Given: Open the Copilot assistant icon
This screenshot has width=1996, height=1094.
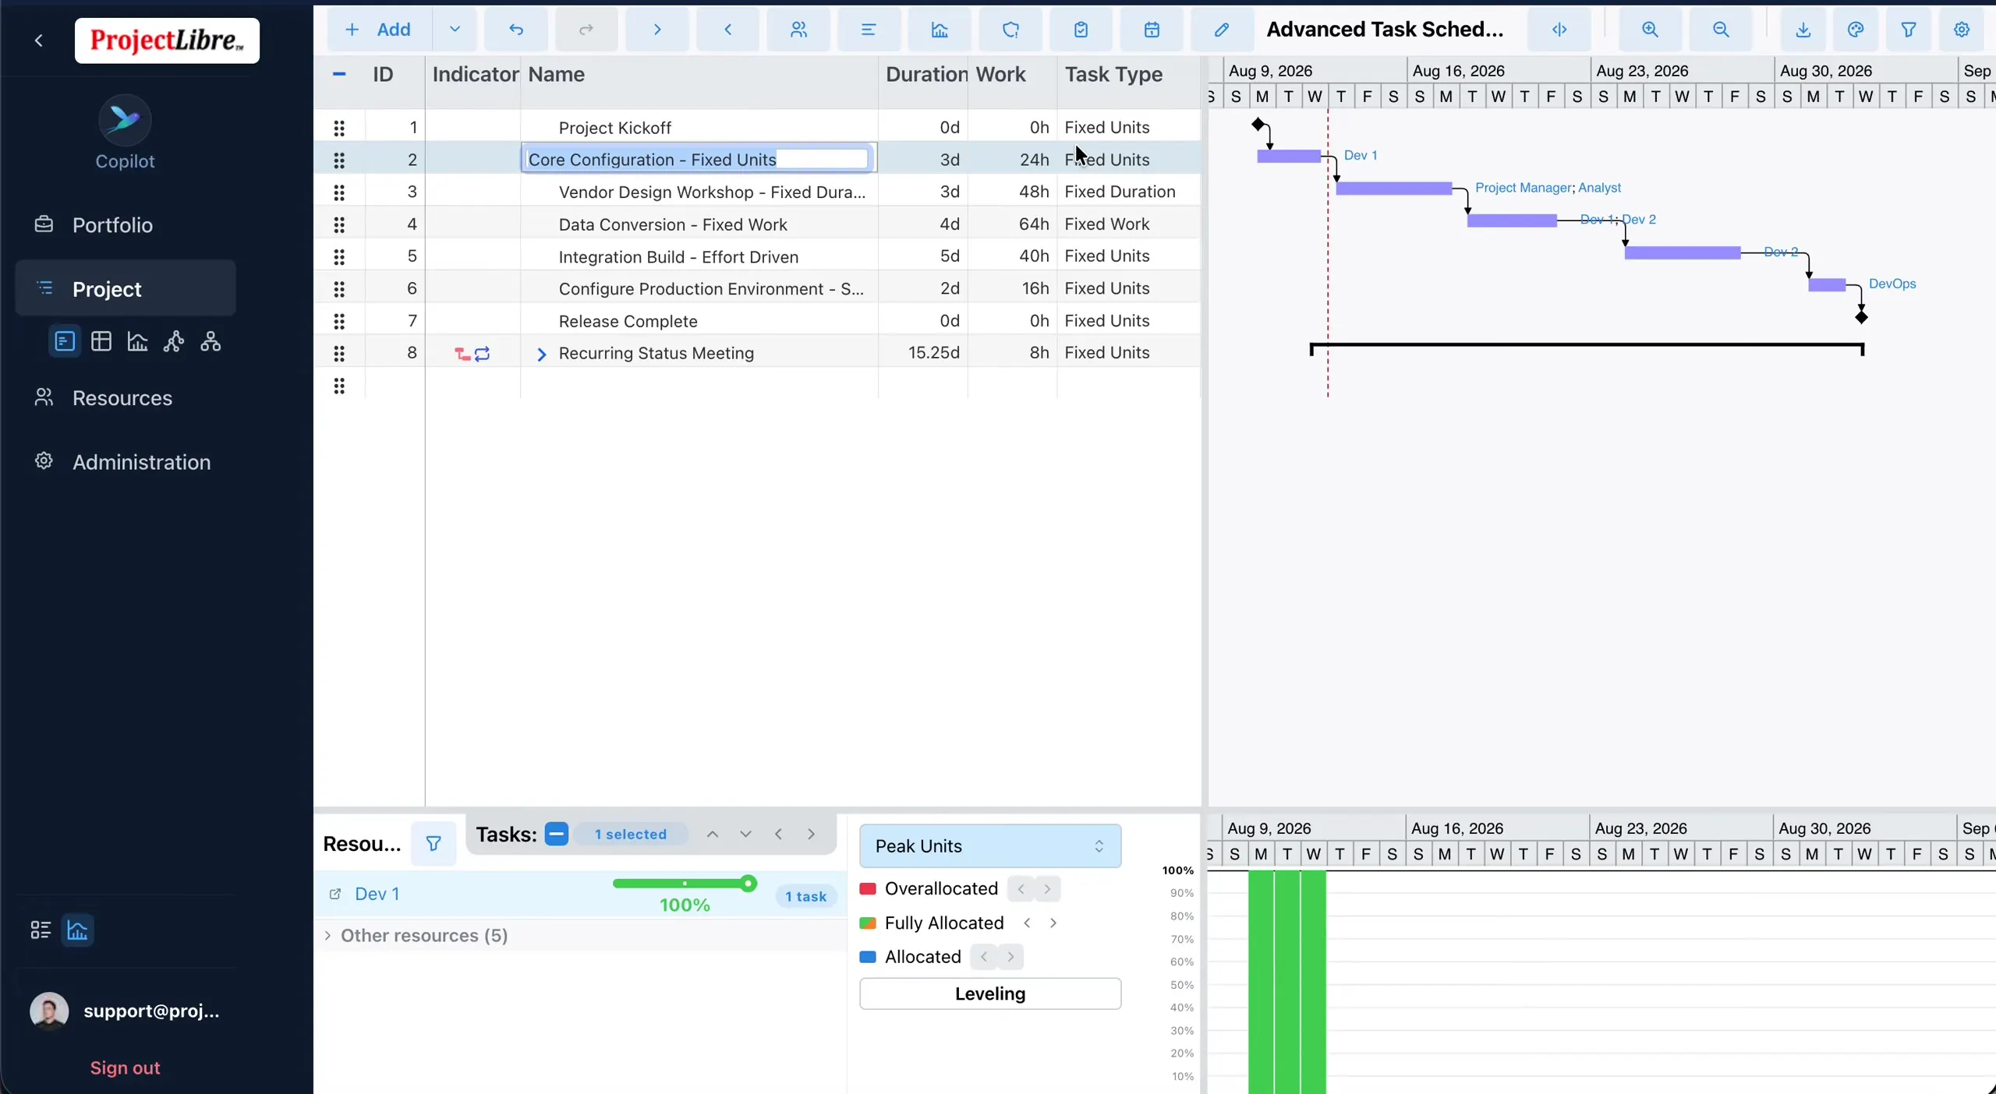Looking at the screenshot, I should 125,119.
